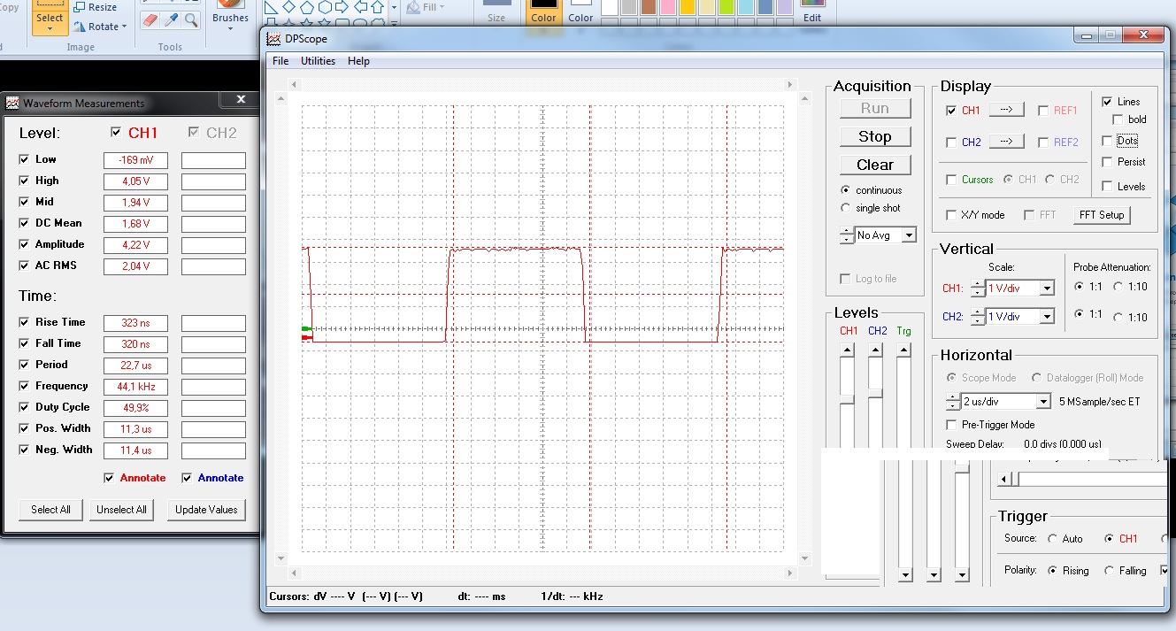Image resolution: width=1176 pixels, height=631 pixels.
Task: Set CH1 probe attenuation to 1:10
Action: (1118, 287)
